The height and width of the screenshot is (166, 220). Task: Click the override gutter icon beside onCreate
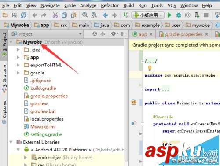(x=134, y=123)
